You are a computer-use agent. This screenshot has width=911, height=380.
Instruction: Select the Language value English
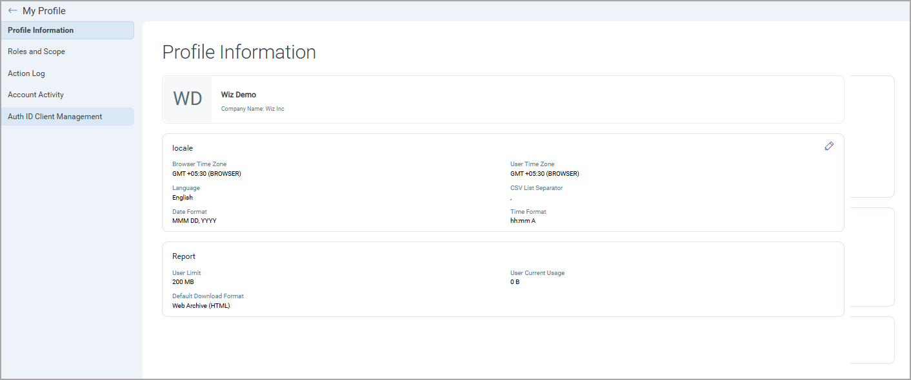[183, 198]
